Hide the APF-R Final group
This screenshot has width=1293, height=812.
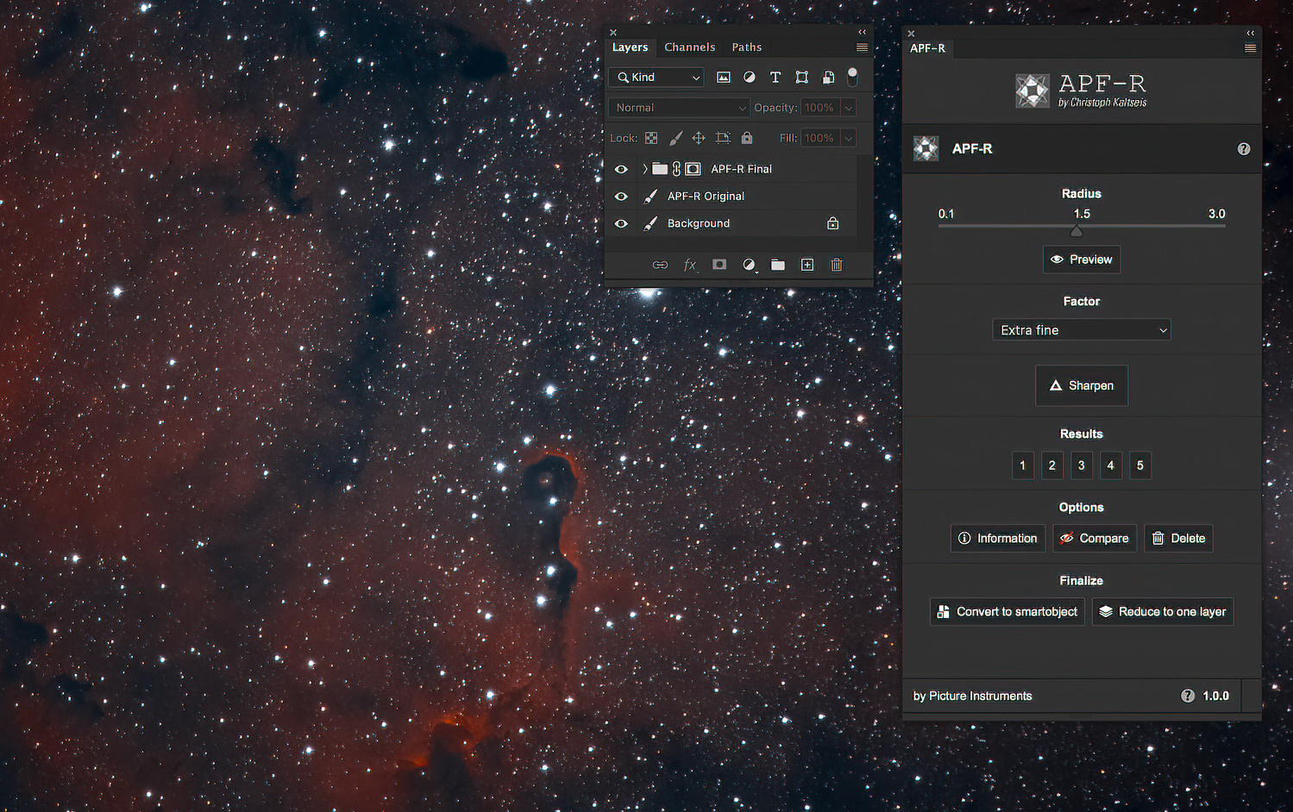click(x=621, y=170)
